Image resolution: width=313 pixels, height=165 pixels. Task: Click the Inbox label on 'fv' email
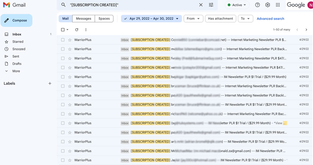(125, 59)
